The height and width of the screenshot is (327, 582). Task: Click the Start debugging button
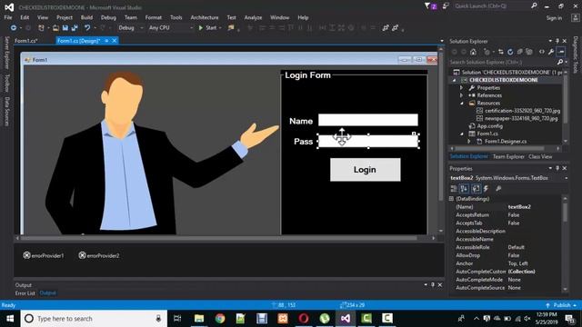(x=207, y=28)
